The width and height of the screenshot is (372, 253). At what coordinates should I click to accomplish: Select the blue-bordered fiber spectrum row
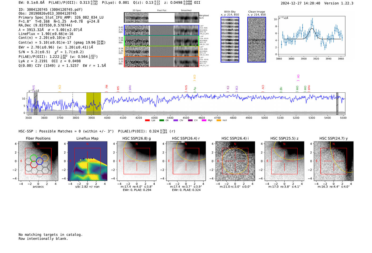(162, 30)
